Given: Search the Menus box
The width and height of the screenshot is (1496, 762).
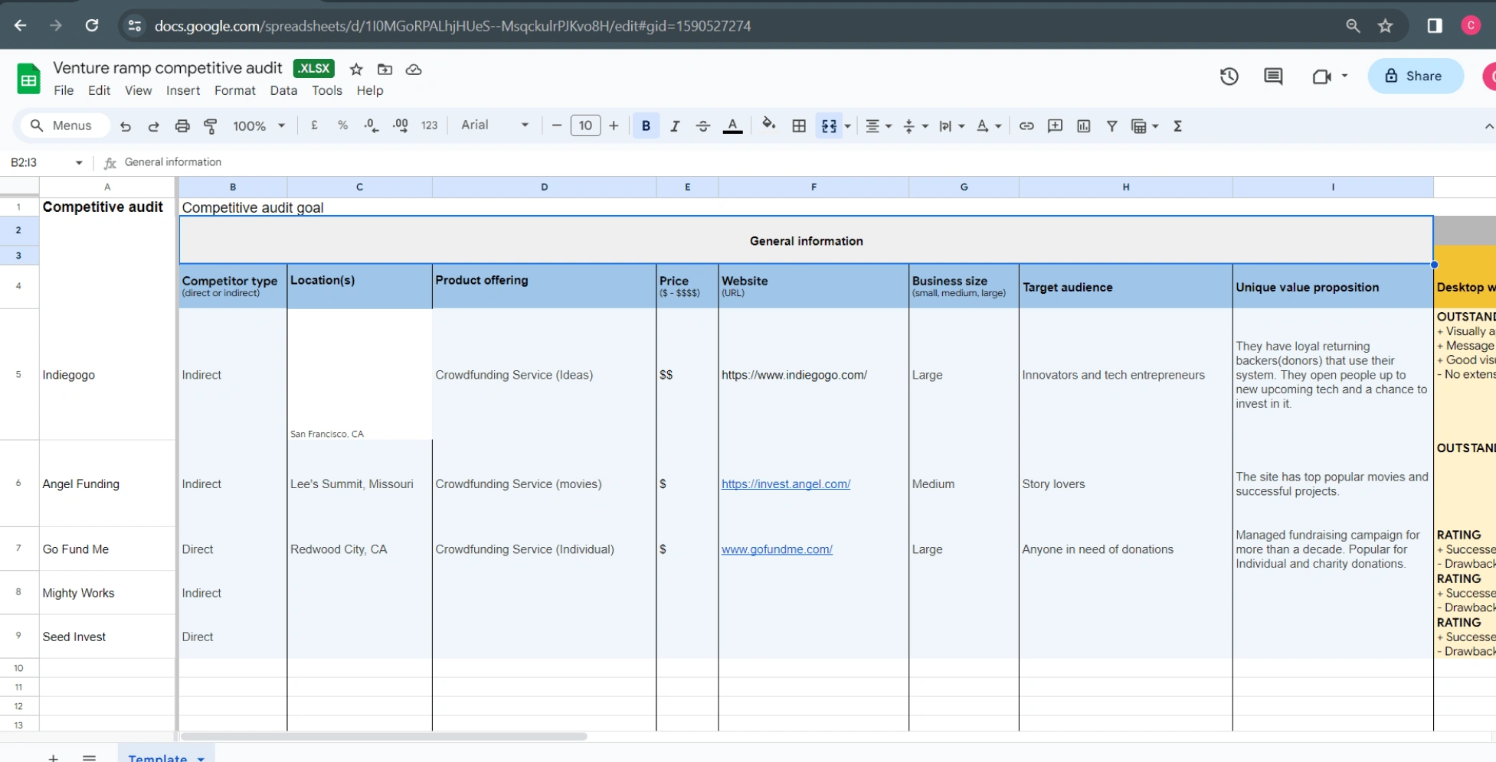Looking at the screenshot, I should point(66,125).
